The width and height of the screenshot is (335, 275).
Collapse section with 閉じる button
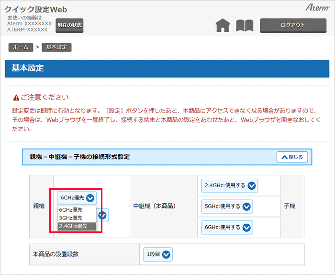click(x=292, y=157)
